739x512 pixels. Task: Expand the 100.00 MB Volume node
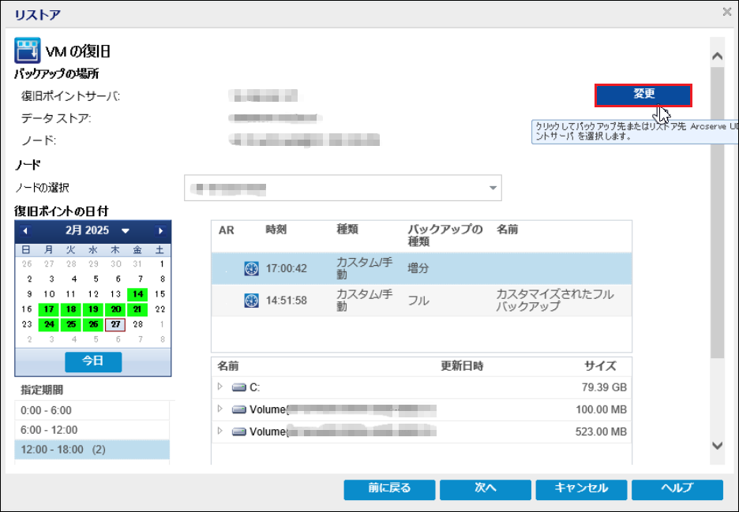click(219, 409)
